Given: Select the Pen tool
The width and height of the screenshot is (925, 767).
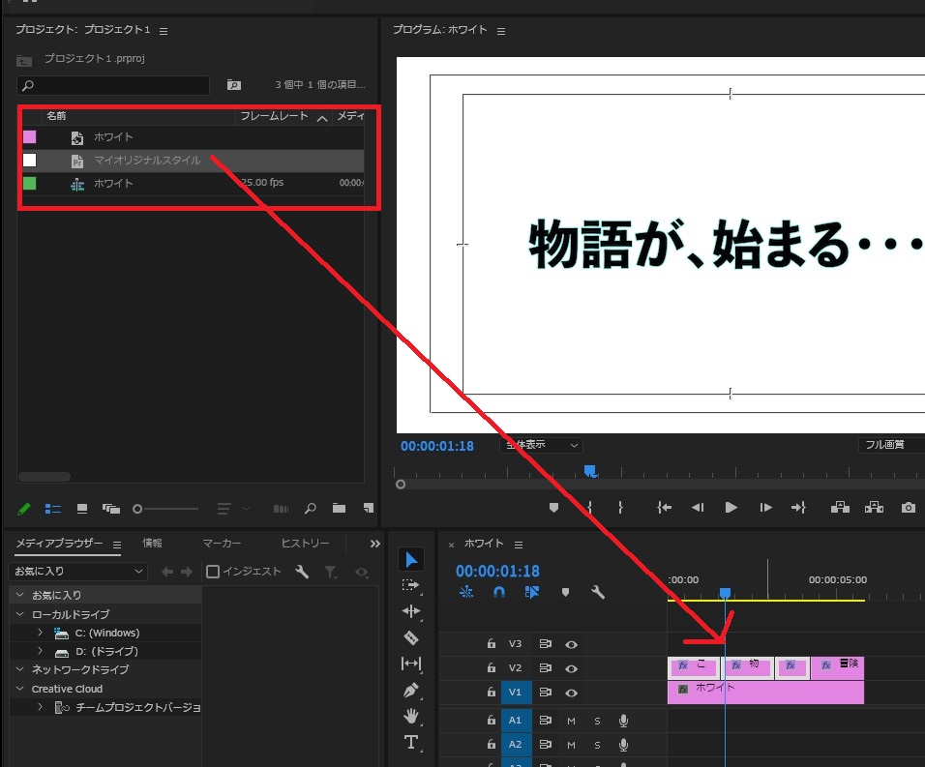Looking at the screenshot, I should tap(411, 691).
